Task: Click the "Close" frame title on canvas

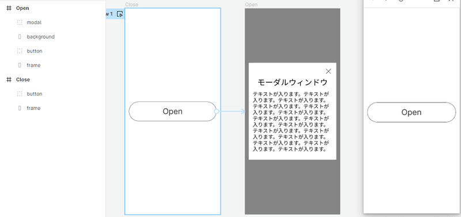Action: coord(131,5)
